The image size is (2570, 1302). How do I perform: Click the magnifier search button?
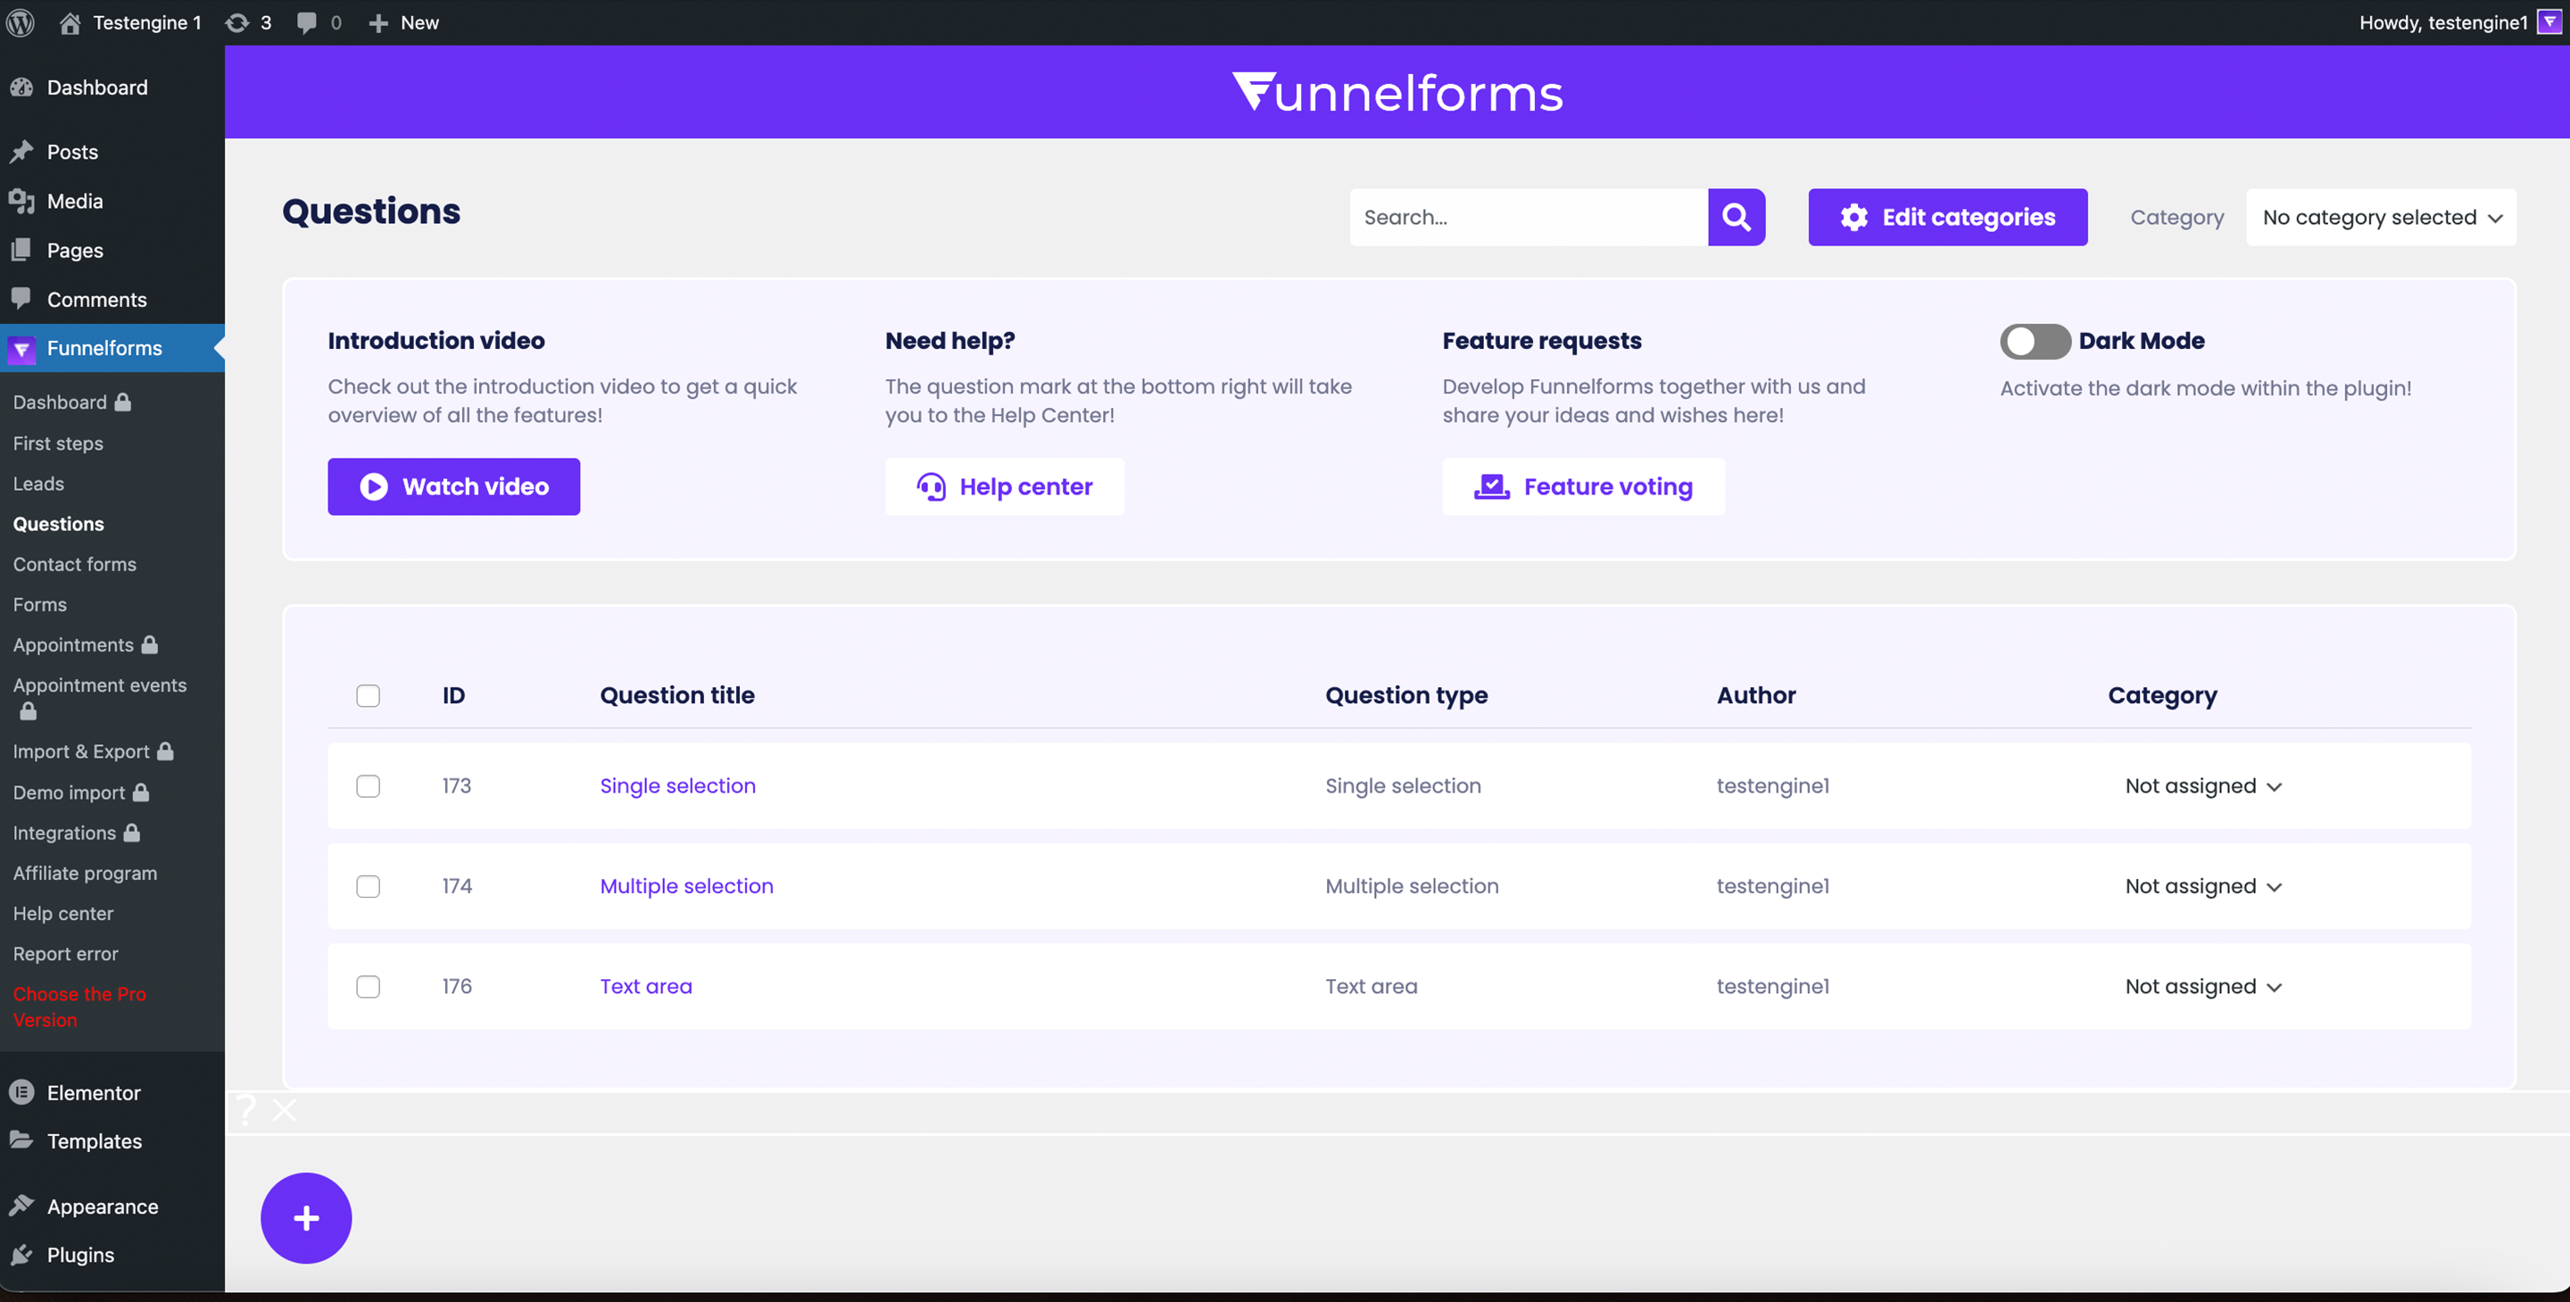pyautogui.click(x=1736, y=217)
